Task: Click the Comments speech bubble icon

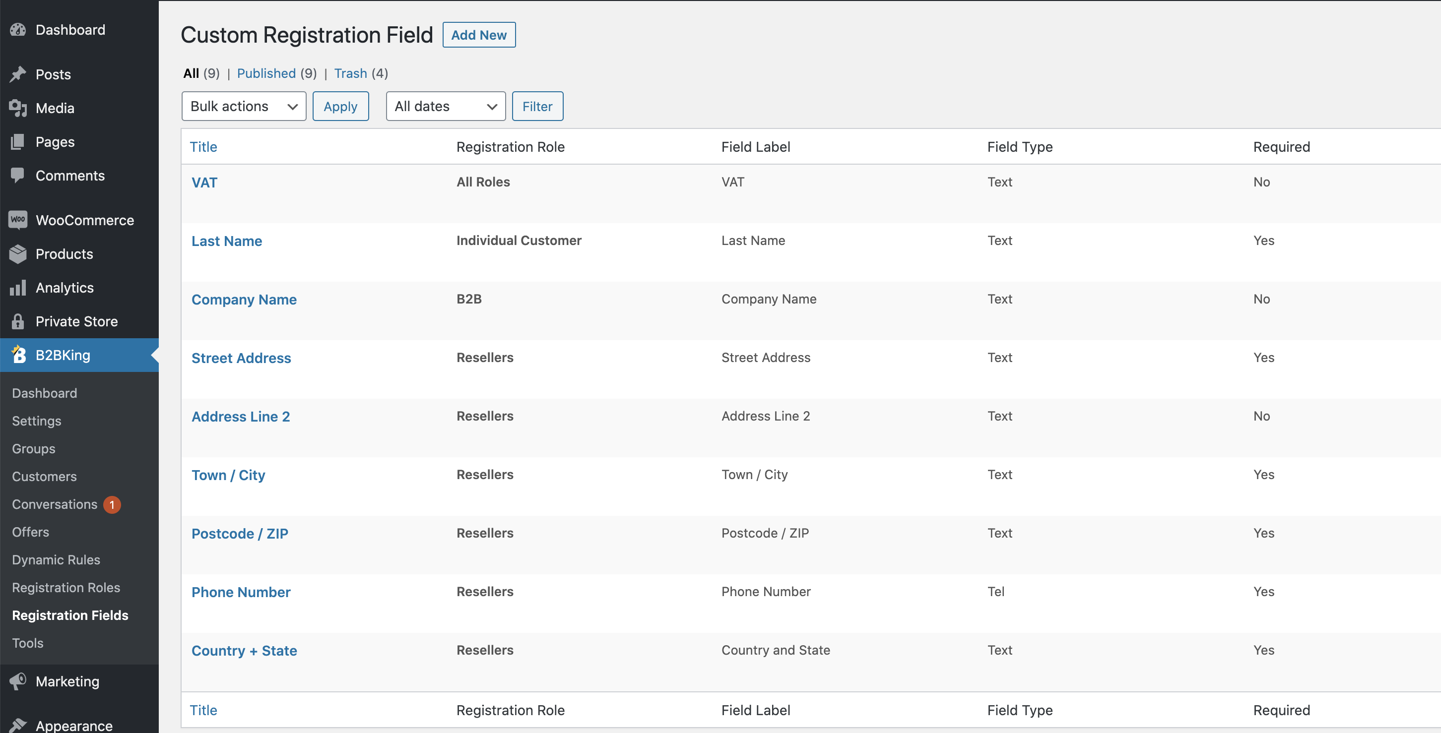Action: click(18, 176)
